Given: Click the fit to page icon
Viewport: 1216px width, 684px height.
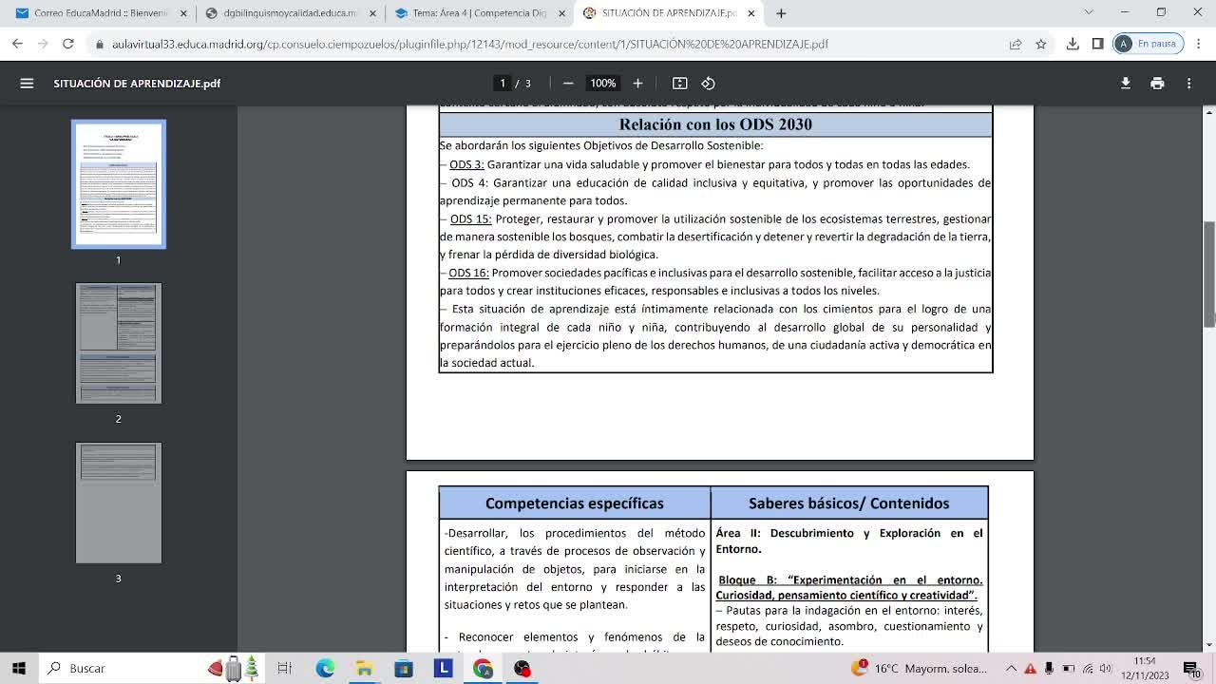Looking at the screenshot, I should 680,84.
